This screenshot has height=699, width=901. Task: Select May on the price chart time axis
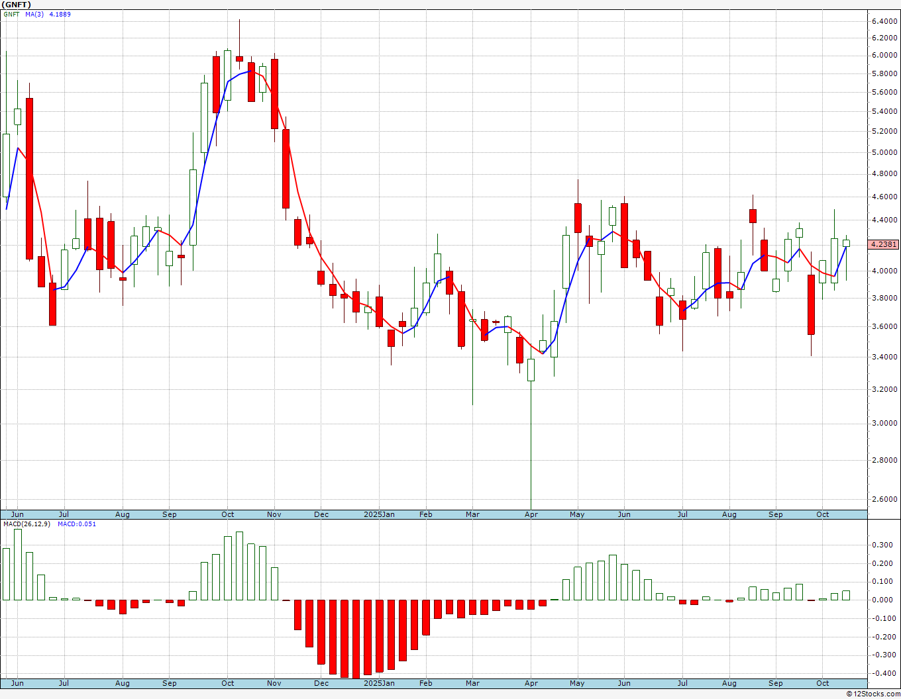click(577, 514)
